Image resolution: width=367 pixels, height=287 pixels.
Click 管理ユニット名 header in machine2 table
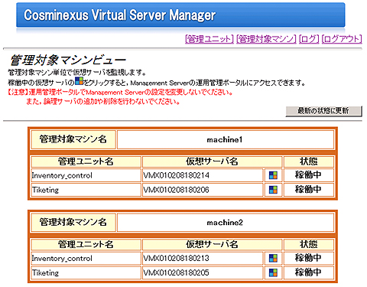coord(86,244)
